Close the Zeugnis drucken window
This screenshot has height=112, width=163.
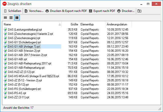pyautogui.click(x=156, y=4)
